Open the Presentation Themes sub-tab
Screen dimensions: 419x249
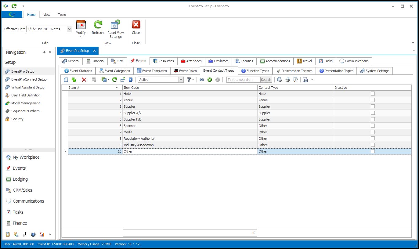tap(294, 71)
